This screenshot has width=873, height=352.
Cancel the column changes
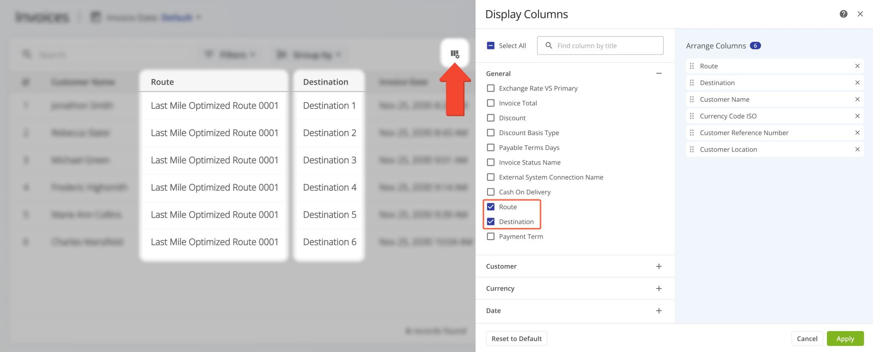[807, 338]
